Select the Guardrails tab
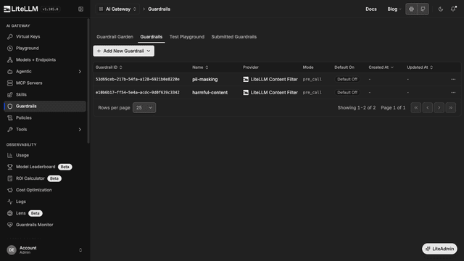Viewport: 464px width, 261px height. tap(152, 37)
